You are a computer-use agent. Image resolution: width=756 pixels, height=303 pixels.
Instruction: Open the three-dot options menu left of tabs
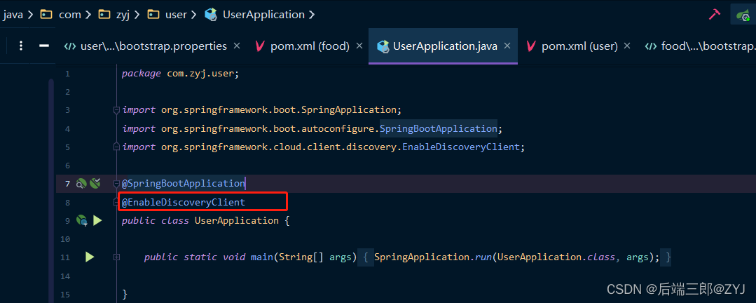pyautogui.click(x=21, y=46)
